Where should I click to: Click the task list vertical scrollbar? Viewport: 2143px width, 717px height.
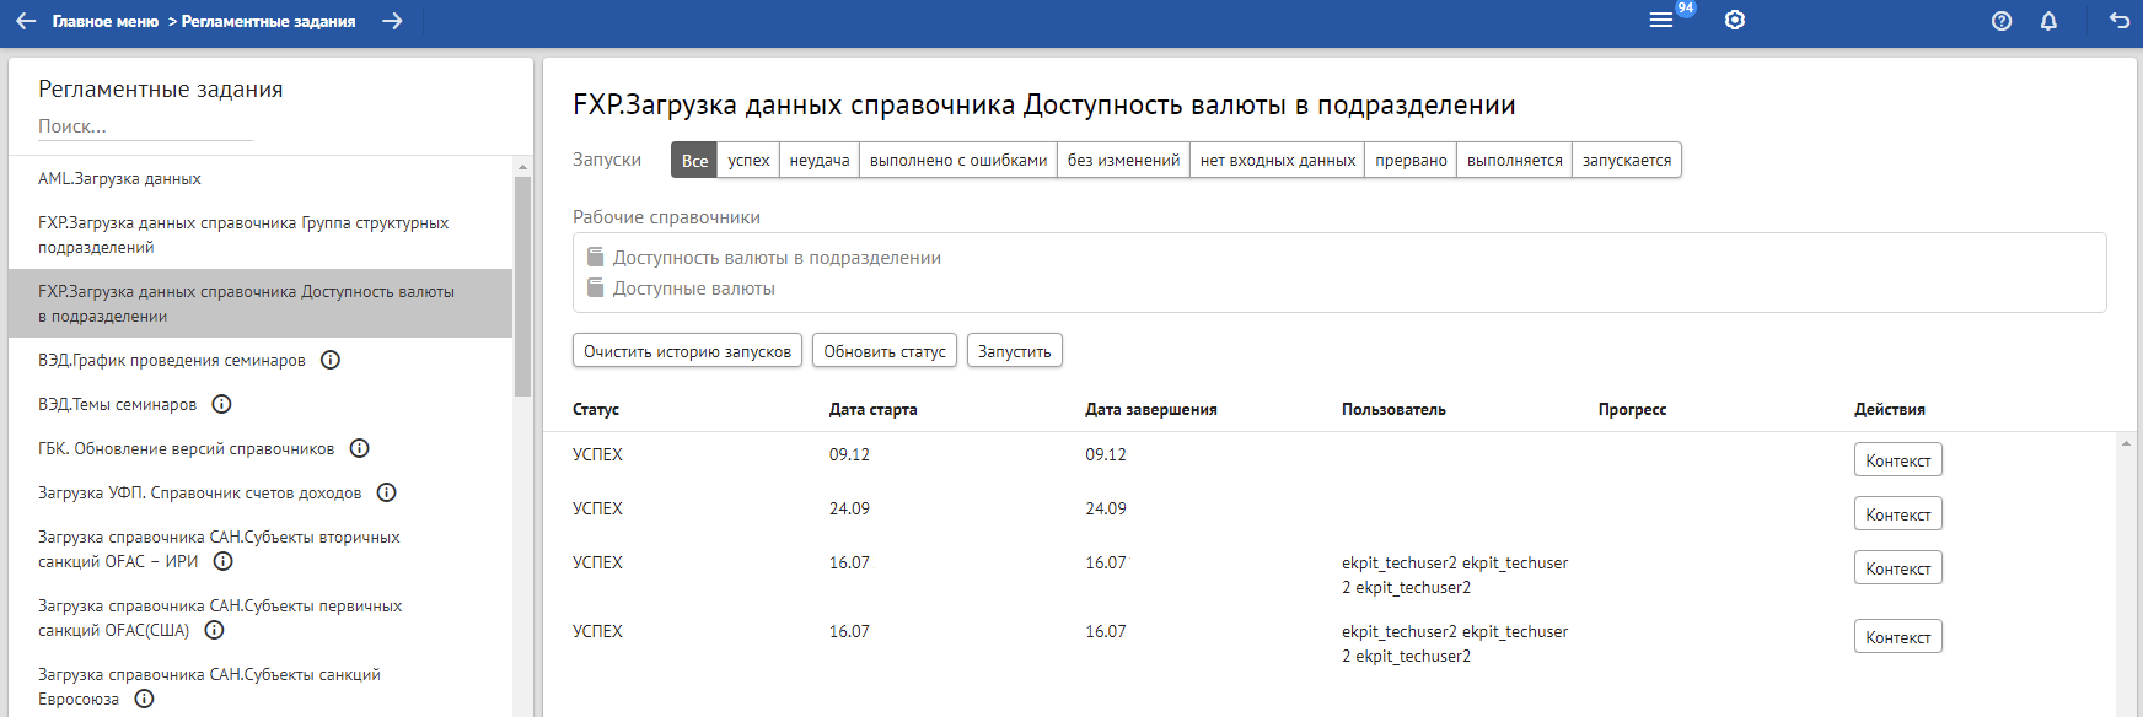point(522,287)
